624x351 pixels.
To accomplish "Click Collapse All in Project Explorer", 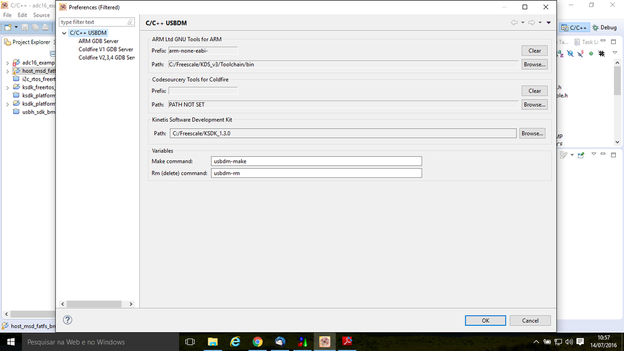I will [x=52, y=53].
